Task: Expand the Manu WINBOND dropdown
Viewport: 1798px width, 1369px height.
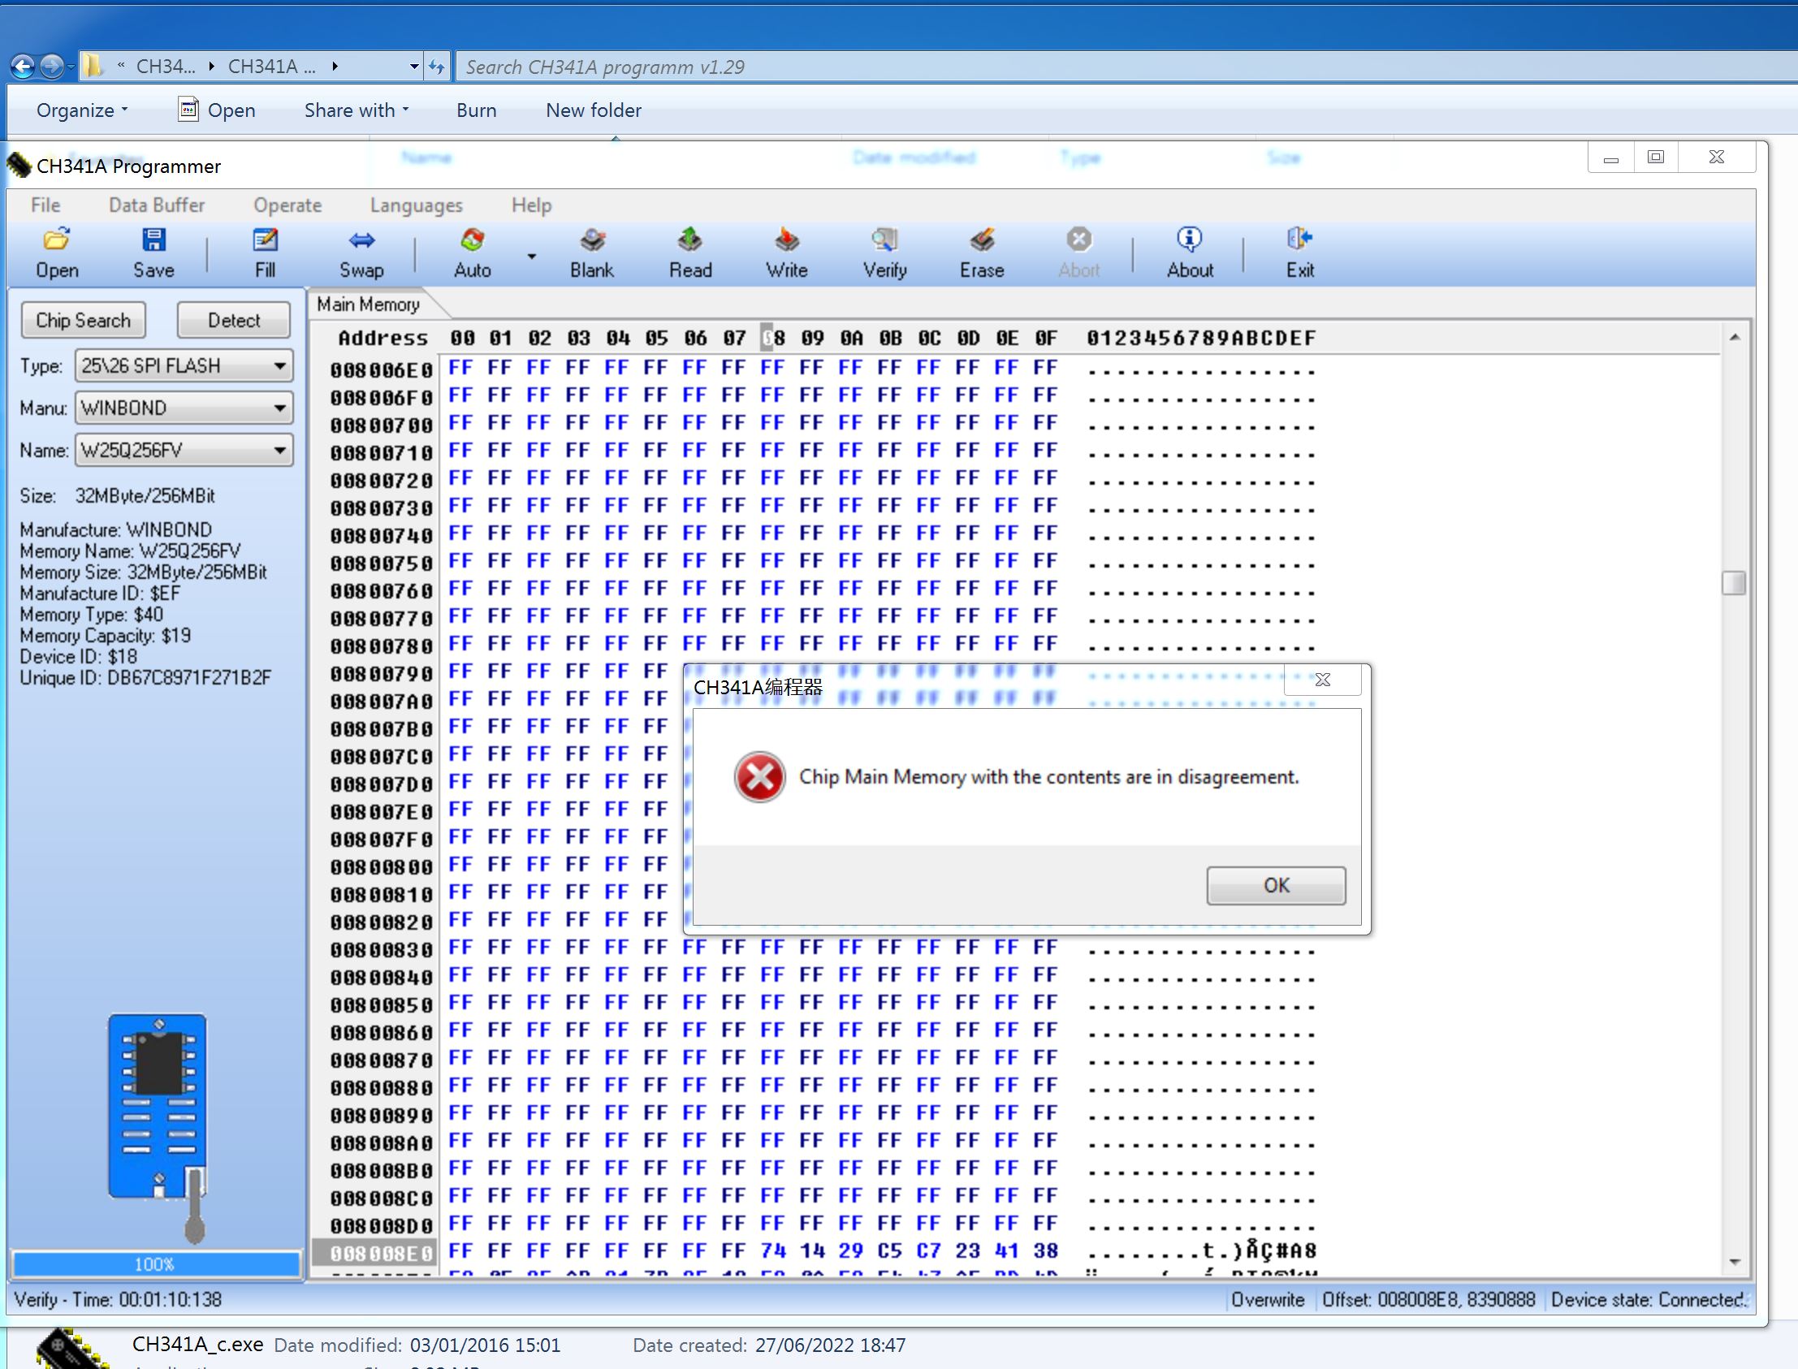Action: [x=279, y=408]
